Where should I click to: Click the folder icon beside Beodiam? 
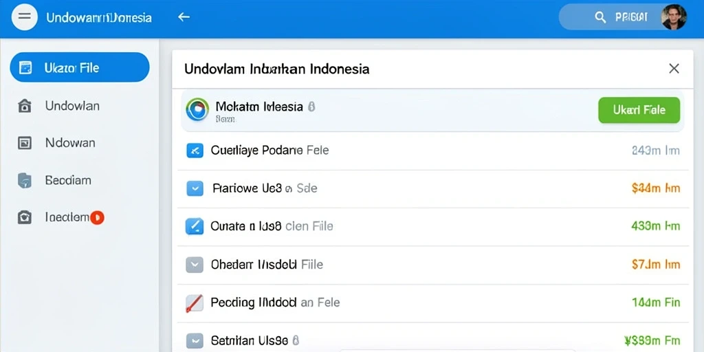click(24, 180)
